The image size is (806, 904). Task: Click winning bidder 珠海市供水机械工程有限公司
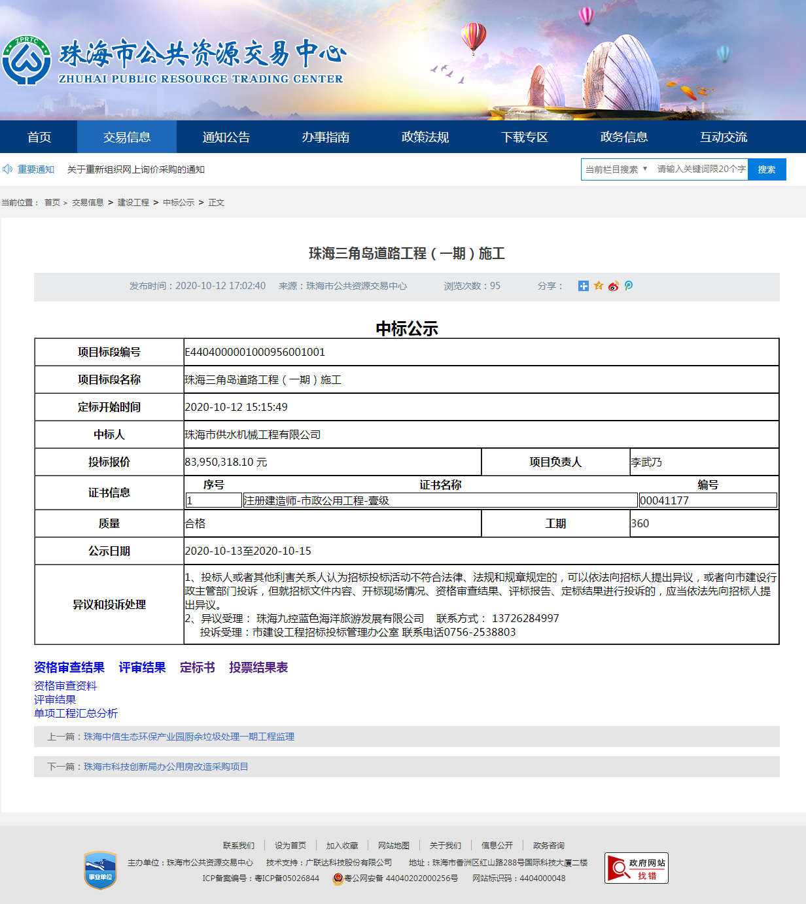point(253,434)
